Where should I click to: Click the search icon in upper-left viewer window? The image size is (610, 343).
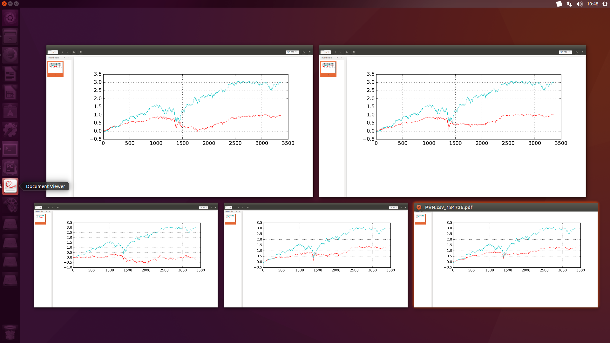coord(74,52)
